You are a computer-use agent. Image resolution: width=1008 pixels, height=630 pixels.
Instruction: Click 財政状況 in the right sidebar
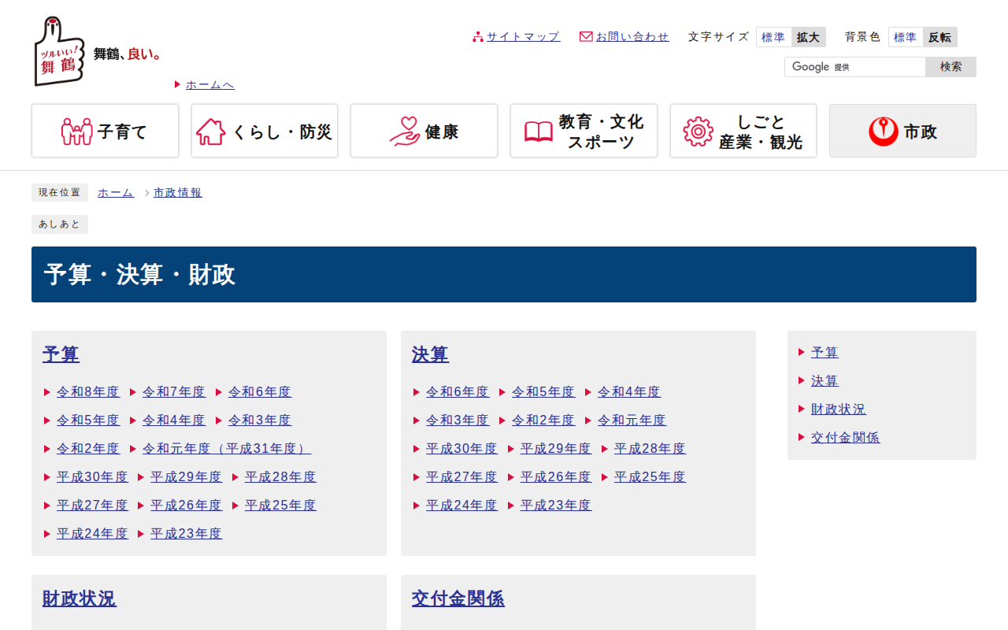coord(838,409)
